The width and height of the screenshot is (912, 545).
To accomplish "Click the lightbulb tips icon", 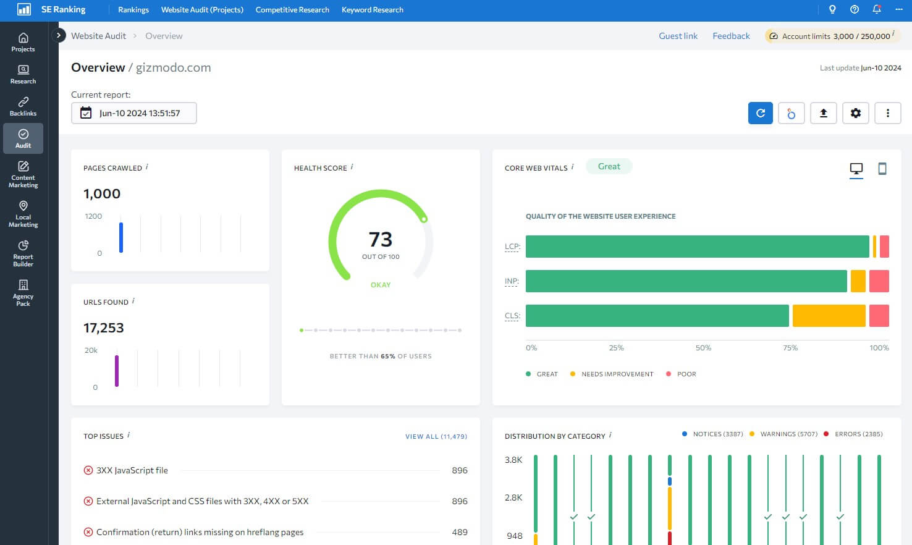I will pyautogui.click(x=832, y=9).
